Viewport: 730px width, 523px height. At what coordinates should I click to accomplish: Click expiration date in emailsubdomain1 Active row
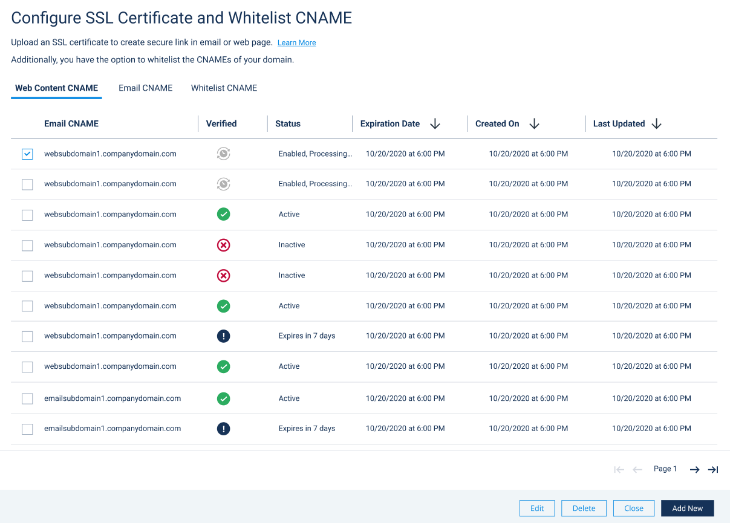coord(405,398)
